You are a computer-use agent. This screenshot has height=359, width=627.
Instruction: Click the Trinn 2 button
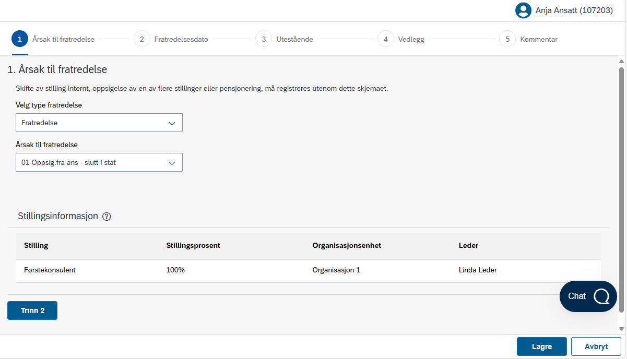pos(32,310)
